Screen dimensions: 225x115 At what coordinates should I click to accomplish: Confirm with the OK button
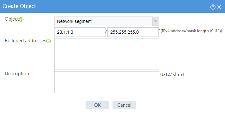pos(97,105)
